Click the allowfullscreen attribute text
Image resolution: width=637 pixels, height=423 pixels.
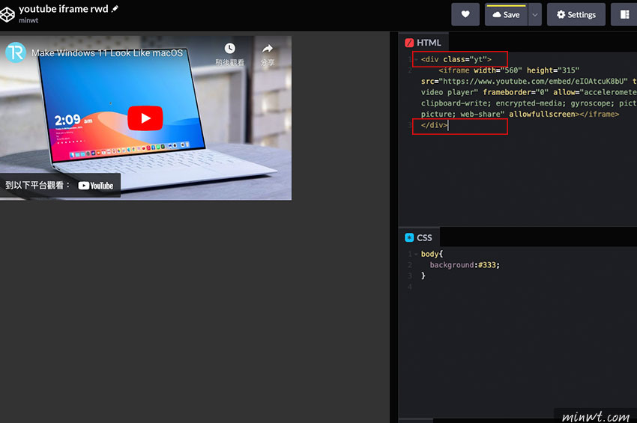pos(542,115)
